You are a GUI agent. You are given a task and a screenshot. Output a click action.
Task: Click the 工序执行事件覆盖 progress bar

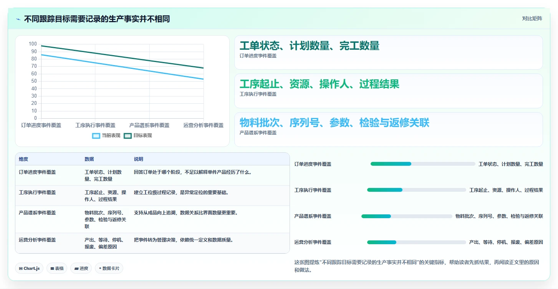click(417, 190)
